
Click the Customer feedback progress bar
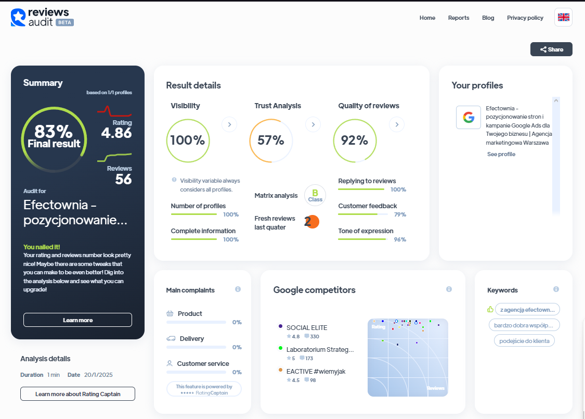tap(363, 214)
